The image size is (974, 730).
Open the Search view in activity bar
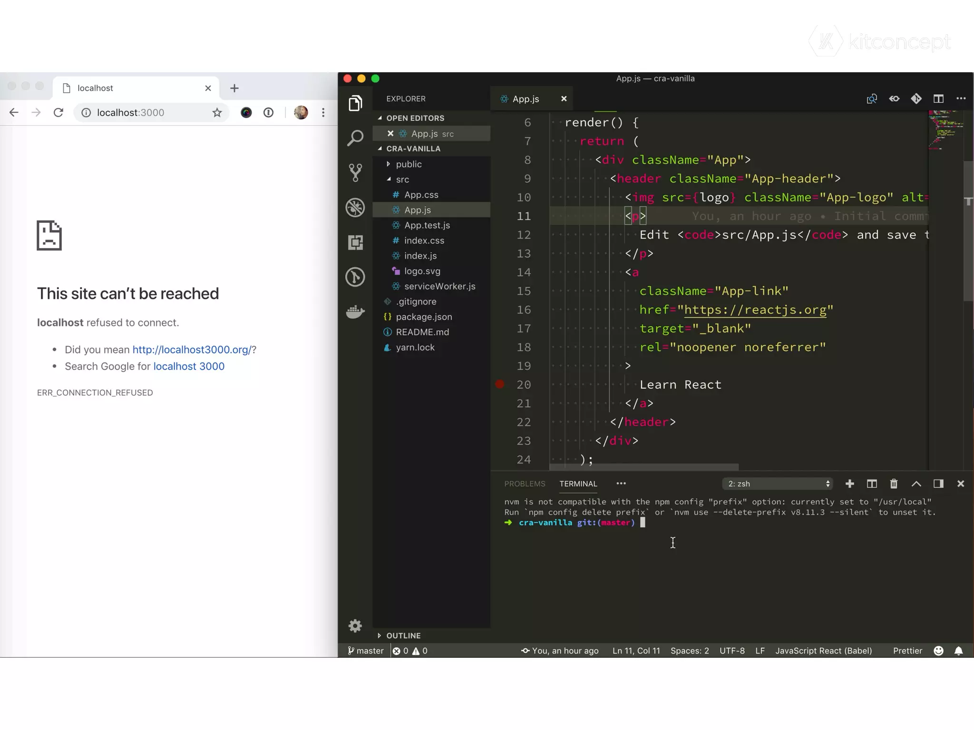point(355,138)
